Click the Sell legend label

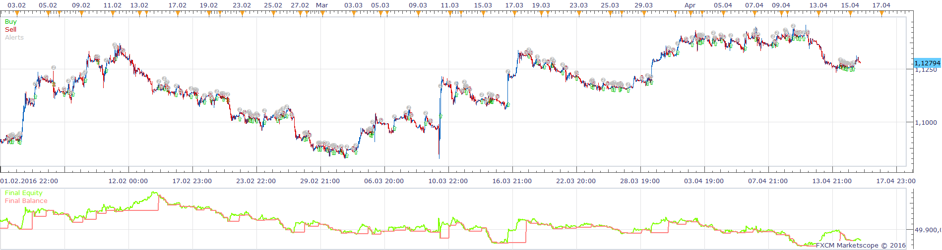pyautogui.click(x=10, y=30)
